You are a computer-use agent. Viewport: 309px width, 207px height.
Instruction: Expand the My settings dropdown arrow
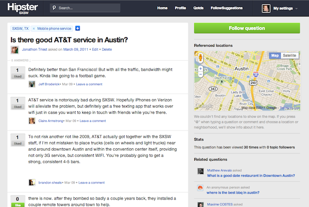click(x=296, y=8)
